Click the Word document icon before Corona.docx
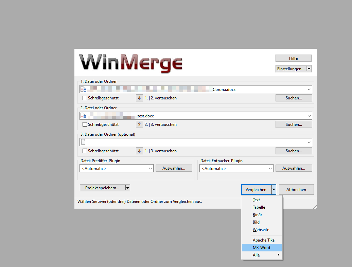The height and width of the screenshot is (267, 352). 83,89
